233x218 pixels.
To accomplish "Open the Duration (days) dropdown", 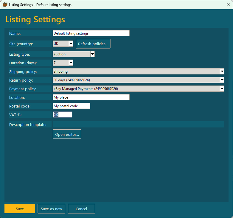I will coord(71,63).
